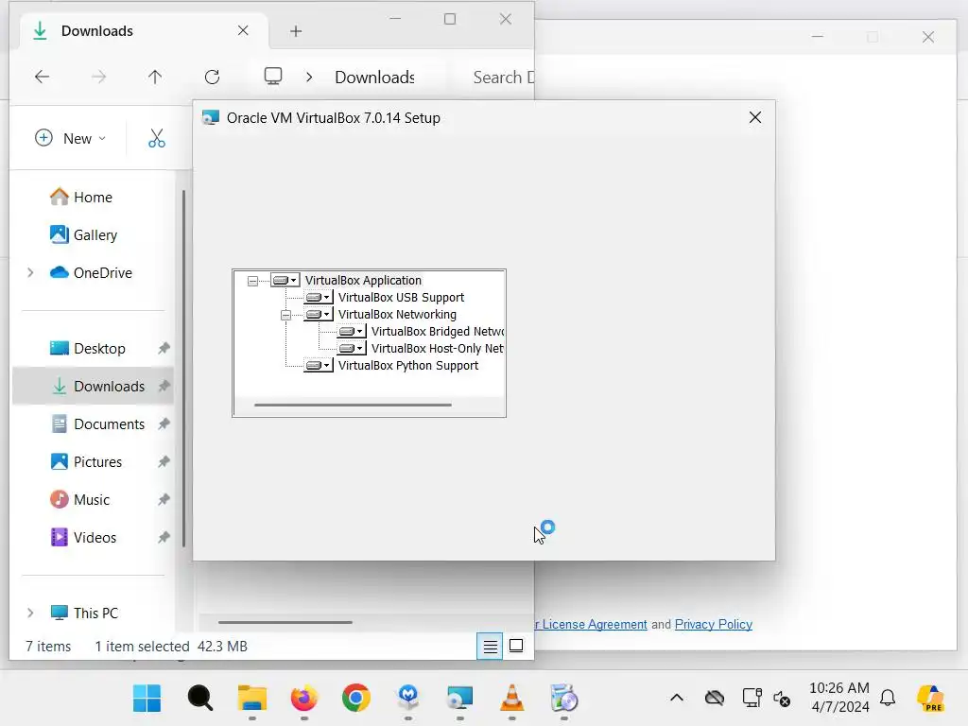Click the pin icon beside Documents
The height and width of the screenshot is (726, 968).
click(164, 424)
